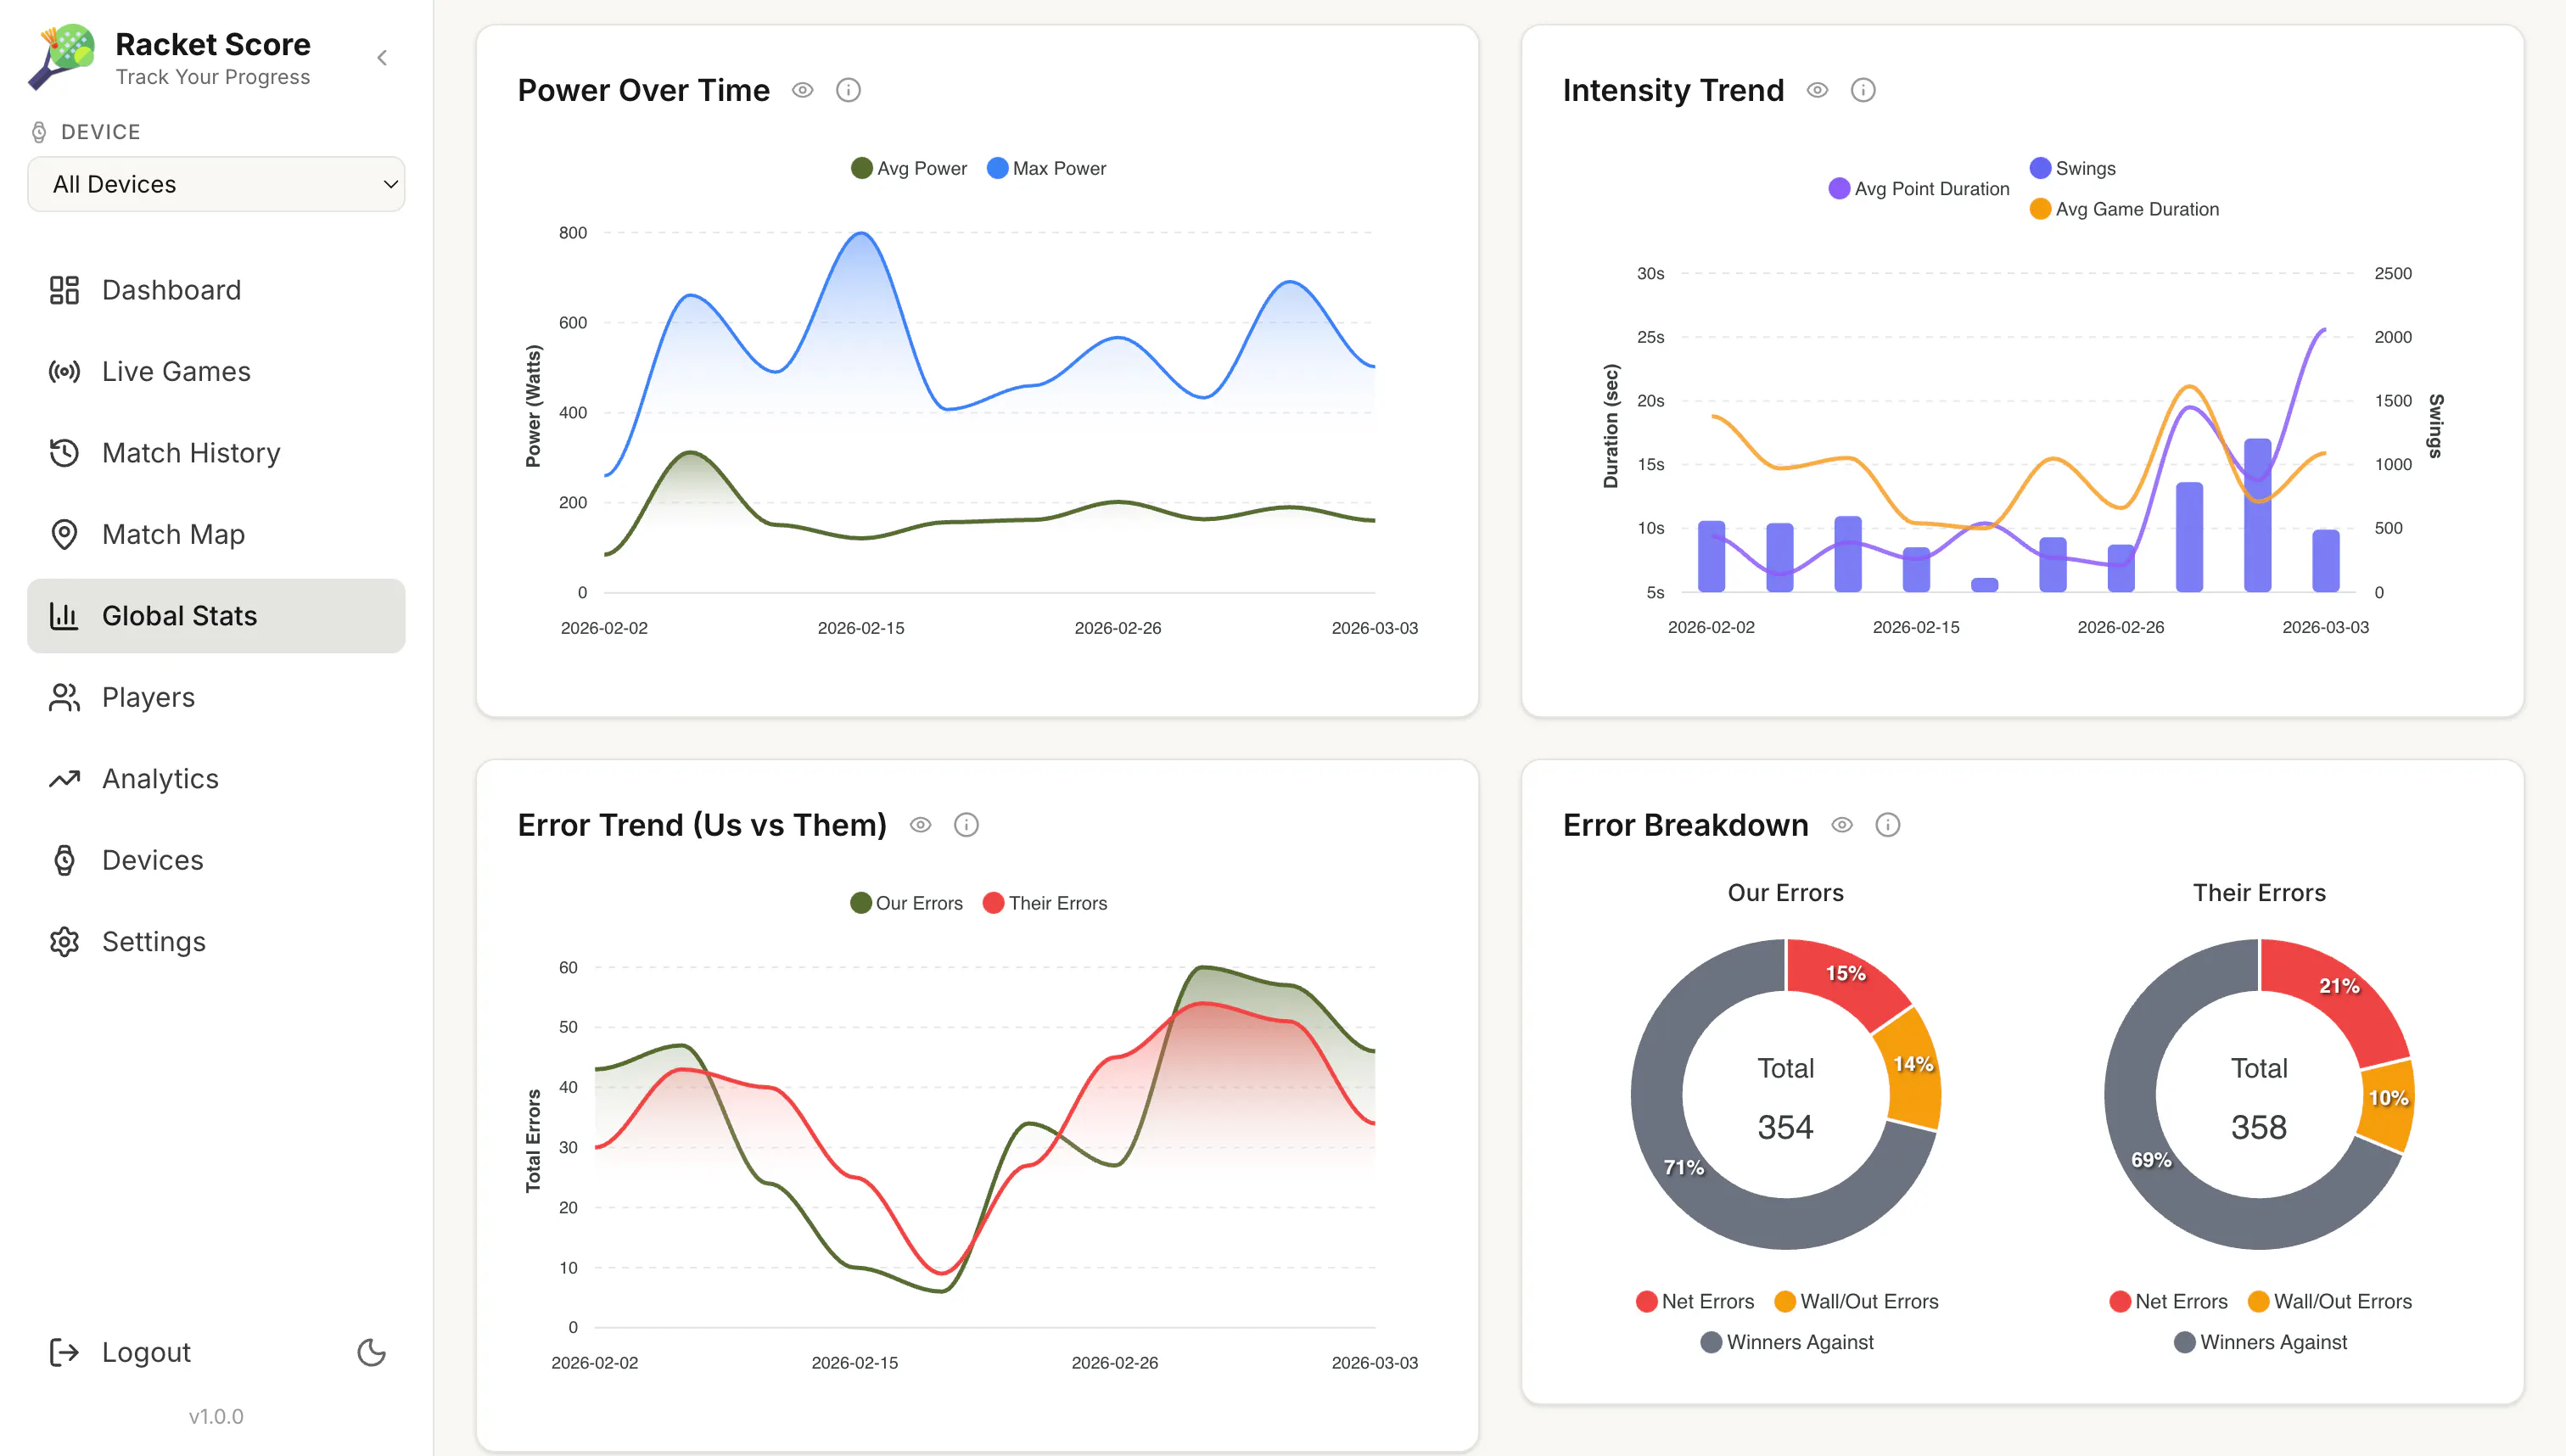Click the Power Over Time heading

tap(644, 91)
